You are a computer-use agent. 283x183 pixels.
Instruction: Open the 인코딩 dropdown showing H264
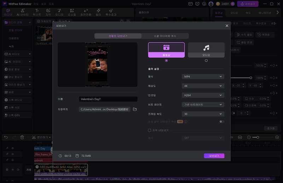click(203, 95)
